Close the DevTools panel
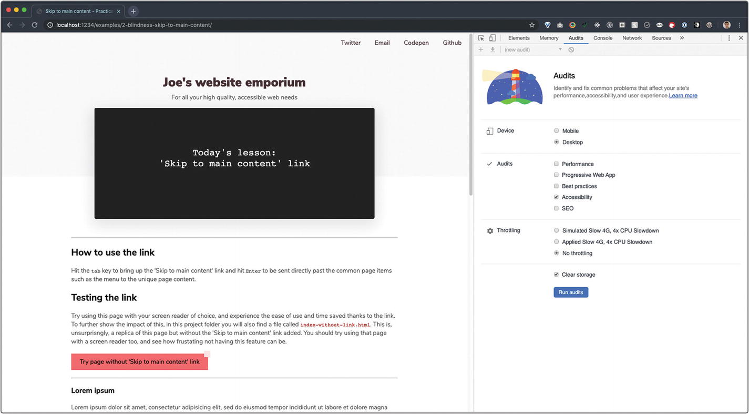Viewport: 749px width, 414px height. (741, 38)
